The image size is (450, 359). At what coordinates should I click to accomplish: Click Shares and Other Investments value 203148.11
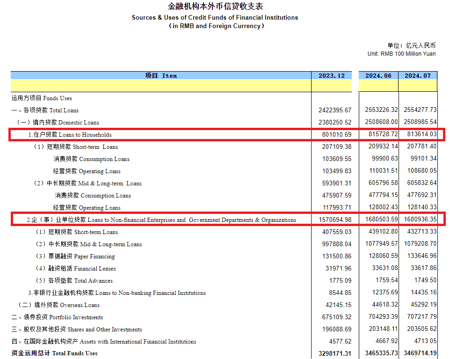pyautogui.click(x=384, y=329)
